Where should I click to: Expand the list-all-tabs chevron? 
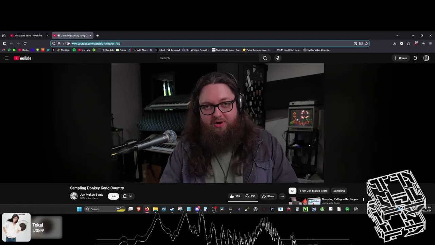point(397,35)
